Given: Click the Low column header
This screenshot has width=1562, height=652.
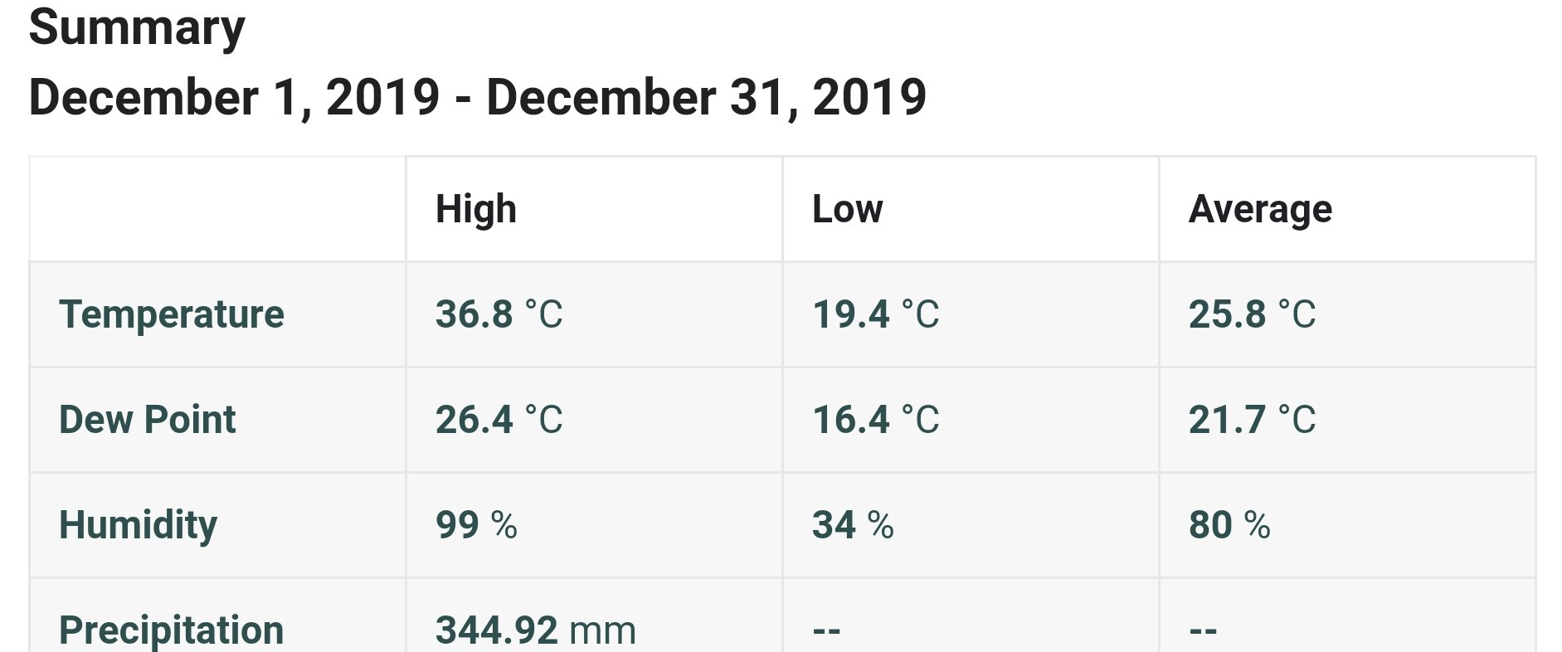Looking at the screenshot, I should pos(848,209).
